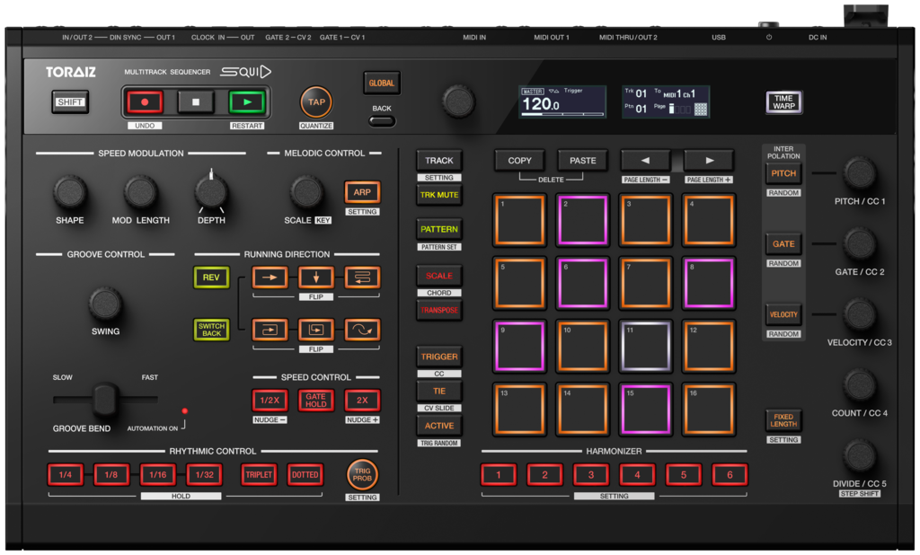
Task: Select the TRACK mode button
Action: pos(438,161)
